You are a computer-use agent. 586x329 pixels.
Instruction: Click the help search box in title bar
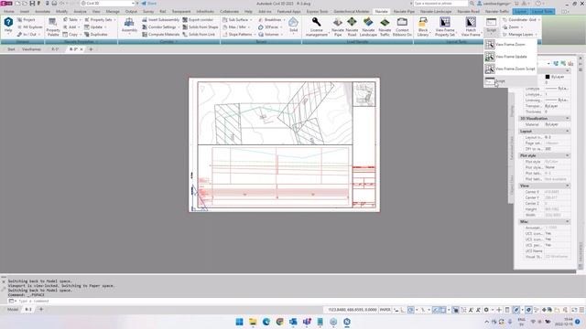[441, 4]
